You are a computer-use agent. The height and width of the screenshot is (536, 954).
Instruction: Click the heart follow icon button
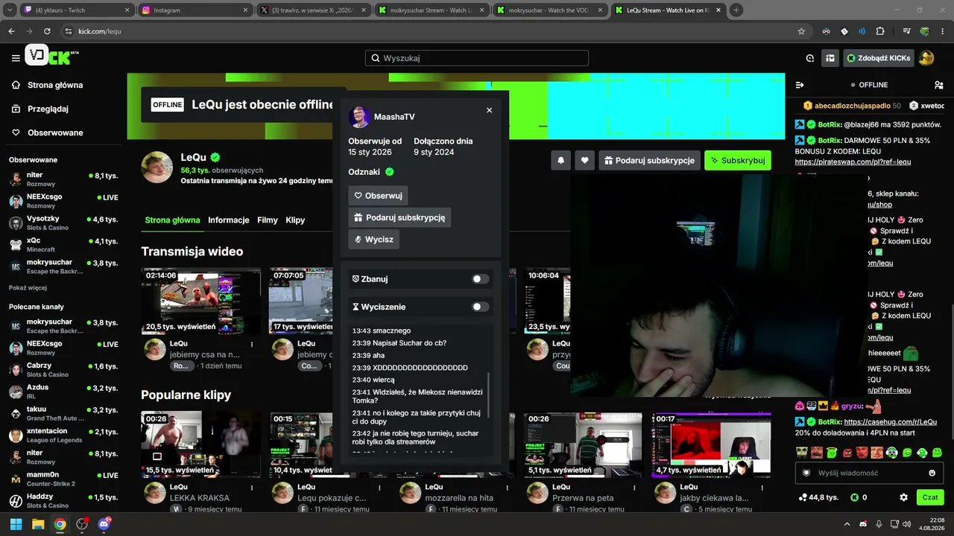[x=585, y=160]
